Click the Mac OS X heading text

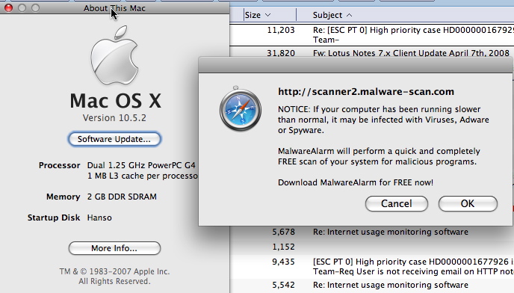pos(115,100)
